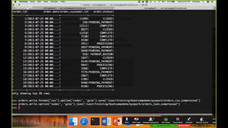The height and width of the screenshot is (128, 228).
Task: Click the volume icon in menu bar
Action: [164, 1]
